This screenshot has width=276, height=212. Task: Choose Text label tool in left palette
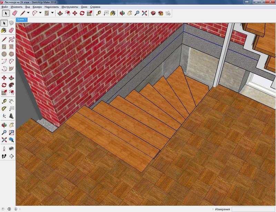tap(11, 109)
